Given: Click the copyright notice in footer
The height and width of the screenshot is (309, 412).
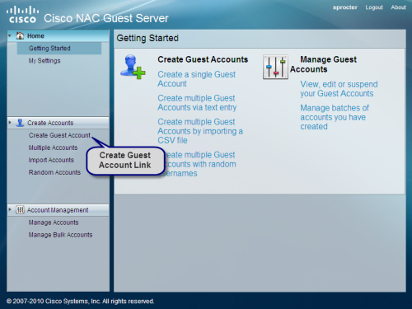Looking at the screenshot, I should tap(80, 302).
